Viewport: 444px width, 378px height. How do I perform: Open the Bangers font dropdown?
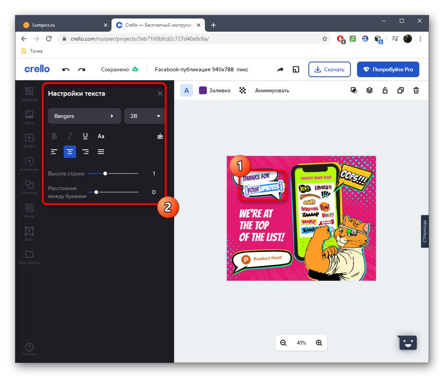pos(85,116)
